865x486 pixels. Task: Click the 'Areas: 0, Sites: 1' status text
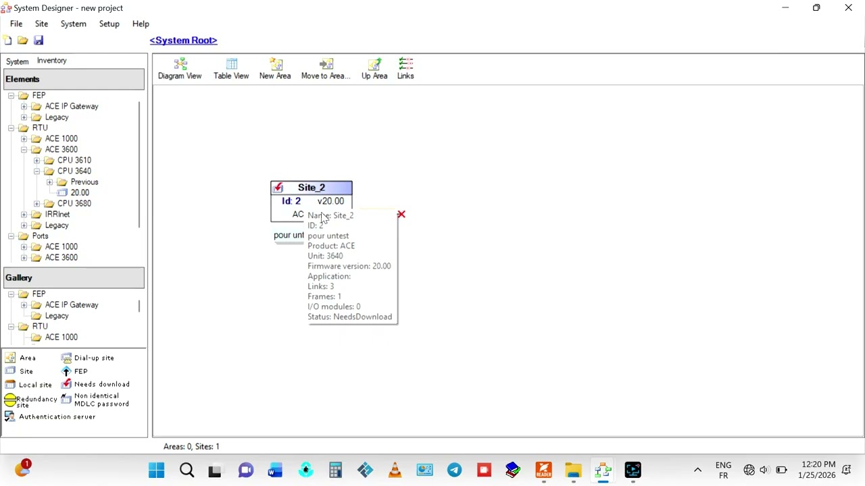click(x=191, y=446)
